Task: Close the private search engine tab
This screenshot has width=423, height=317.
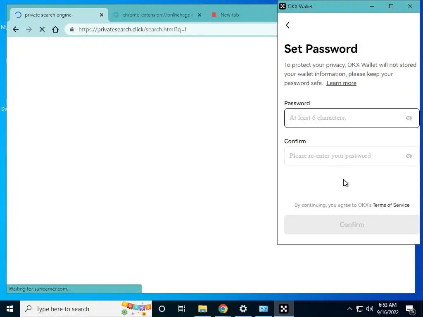Action: click(102, 15)
